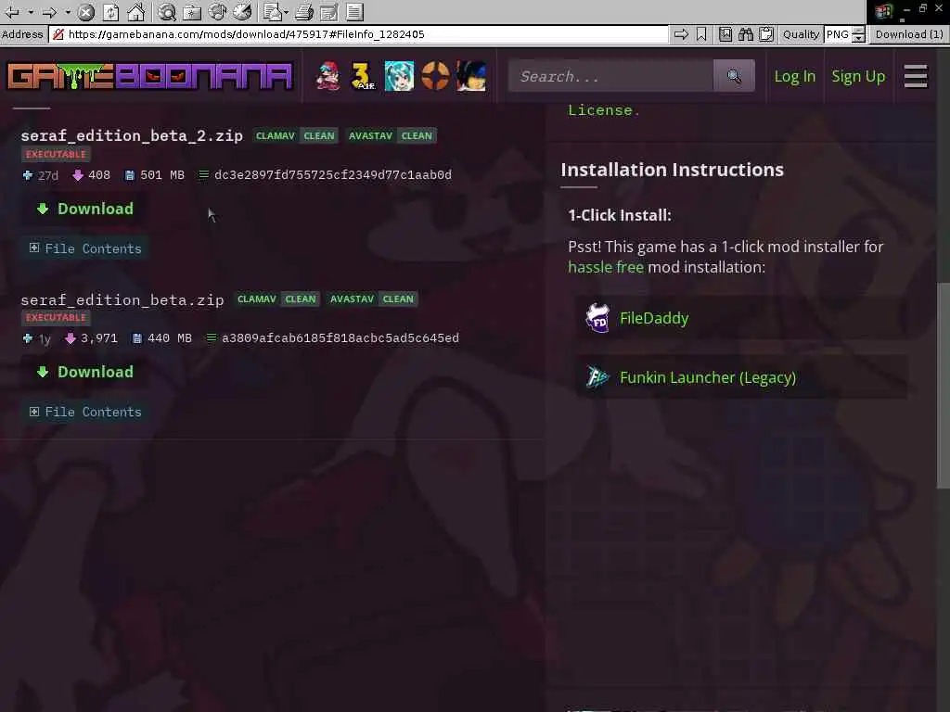The height and width of the screenshot is (712, 950).
Task: Open the History clock toolbar icon
Action: pyautogui.click(x=242, y=11)
